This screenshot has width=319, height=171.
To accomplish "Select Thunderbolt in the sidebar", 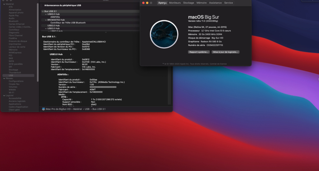I will coord(15,72).
